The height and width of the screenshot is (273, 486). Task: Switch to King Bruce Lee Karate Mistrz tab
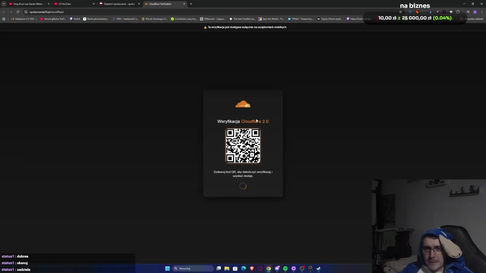tap(28, 4)
